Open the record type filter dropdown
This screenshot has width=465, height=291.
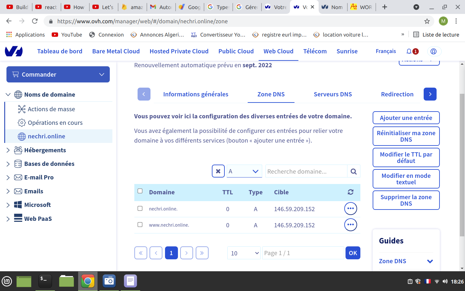point(244,171)
